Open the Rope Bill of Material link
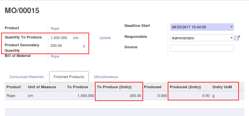This screenshot has height=116, width=249. [55, 56]
